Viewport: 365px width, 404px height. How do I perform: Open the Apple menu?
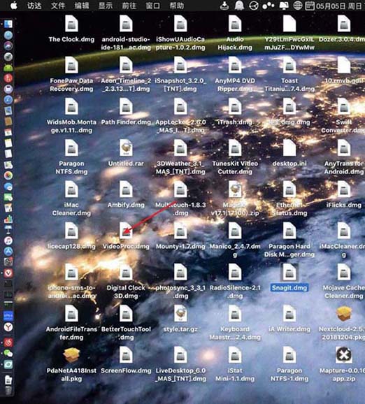click(x=14, y=6)
